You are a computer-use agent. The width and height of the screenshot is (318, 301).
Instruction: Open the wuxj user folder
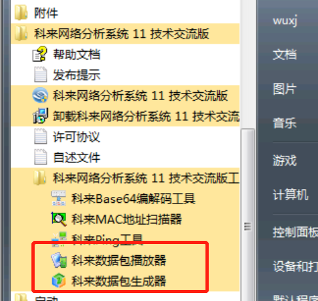285,21
